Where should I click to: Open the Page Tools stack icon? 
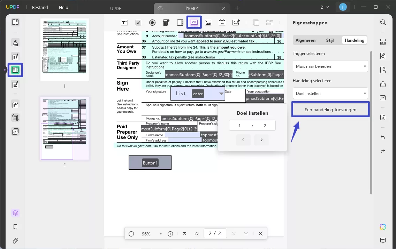point(15,131)
